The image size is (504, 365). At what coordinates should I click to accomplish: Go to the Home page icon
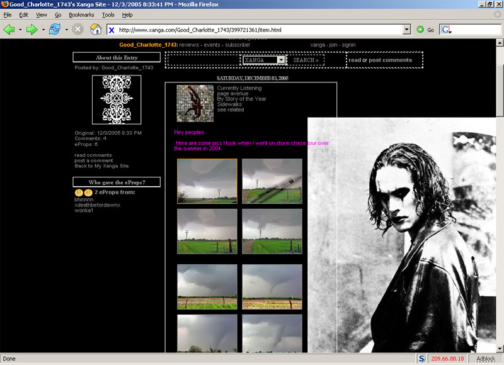click(x=96, y=30)
